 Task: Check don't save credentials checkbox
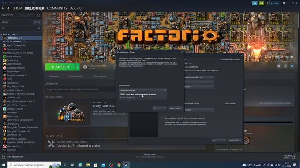[163, 118]
